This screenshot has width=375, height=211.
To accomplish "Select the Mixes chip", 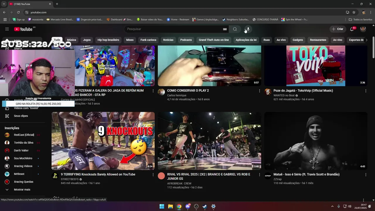I will coord(130,40).
